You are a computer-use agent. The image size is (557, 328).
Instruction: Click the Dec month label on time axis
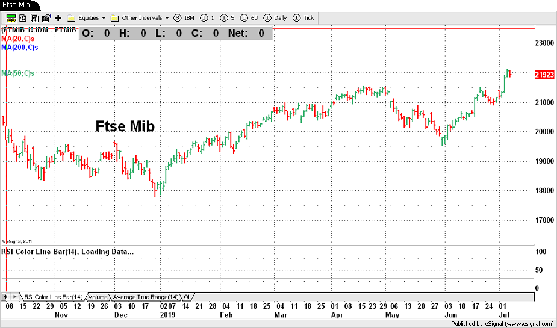click(121, 315)
